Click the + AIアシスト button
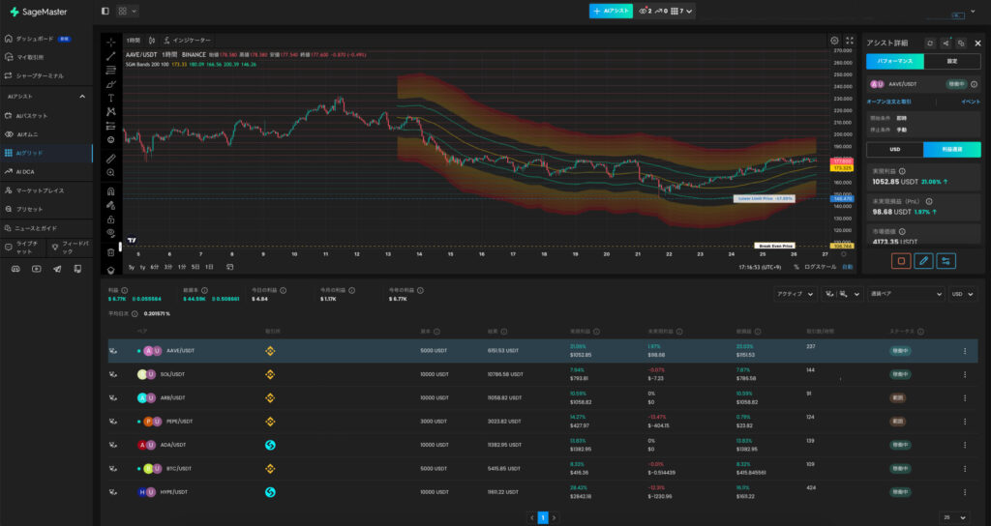Screen dimensions: 991x526 click(x=610, y=11)
